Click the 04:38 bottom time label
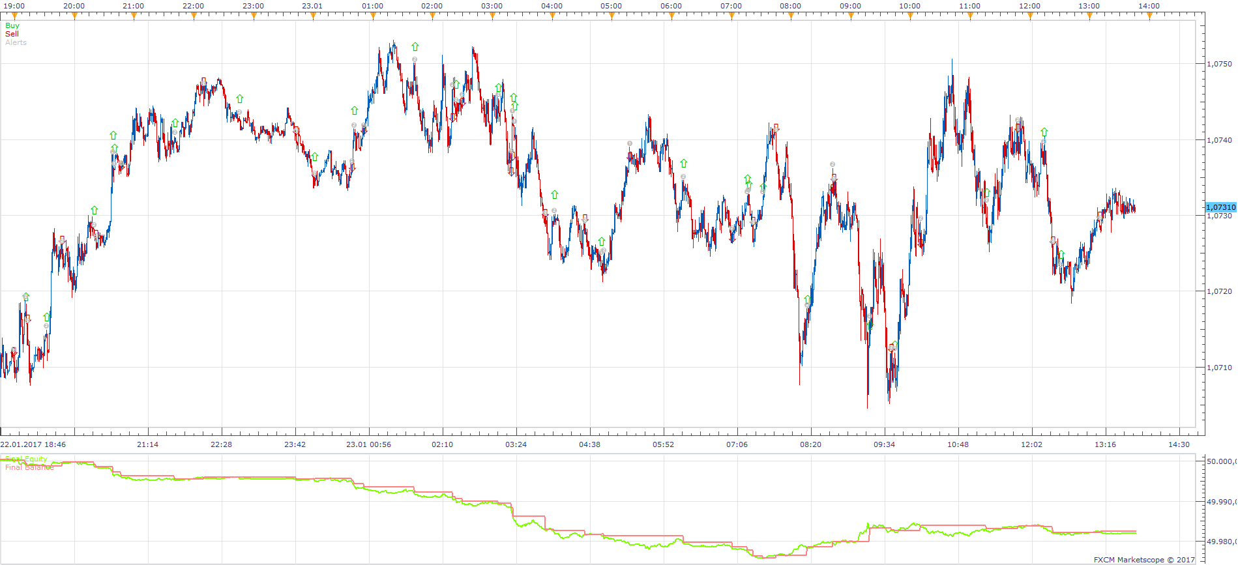Viewport: 1238px width, 565px height. point(590,444)
